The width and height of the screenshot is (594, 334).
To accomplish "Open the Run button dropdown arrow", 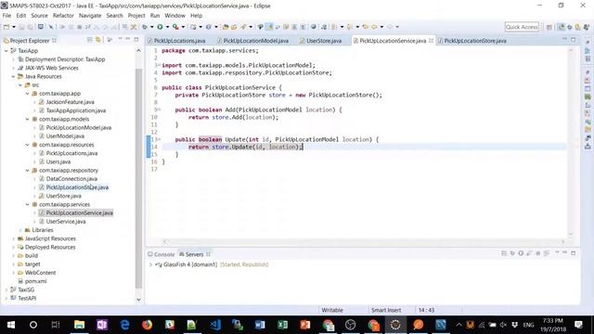I will [x=167, y=27].
